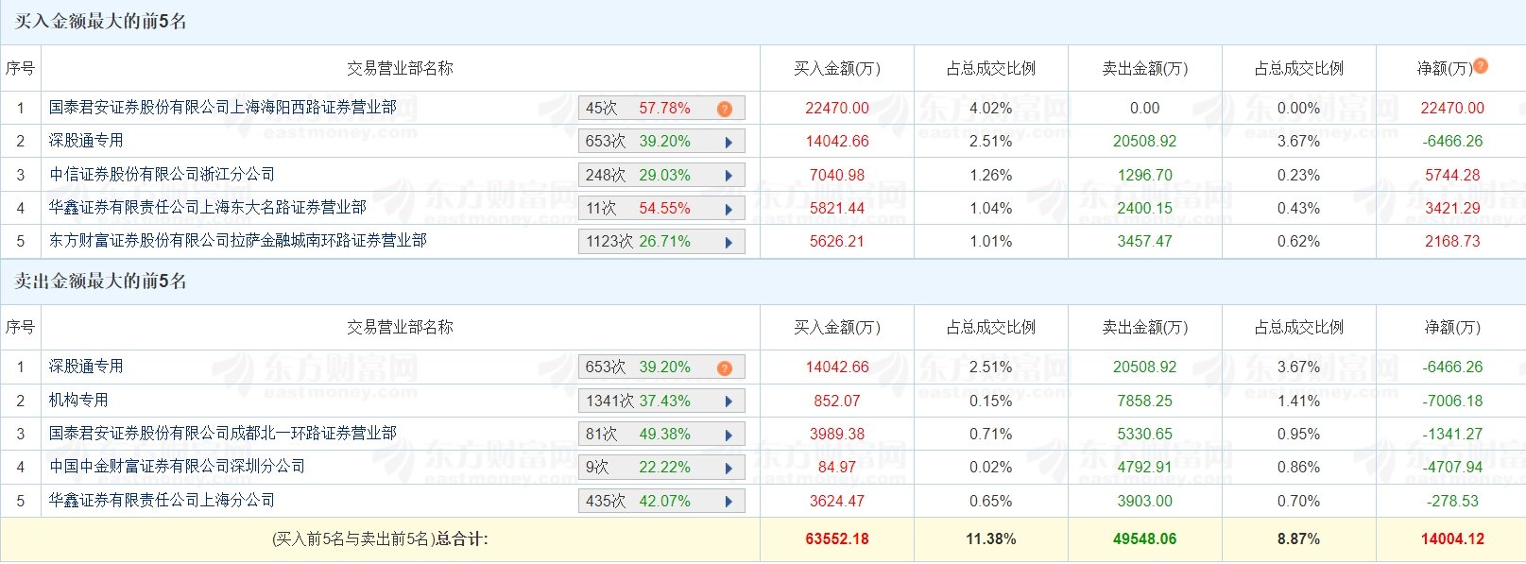The image size is (1526, 564).
Task: Open 华鑫证券有限责任公司上海分公司 link
Action: [x=163, y=500]
